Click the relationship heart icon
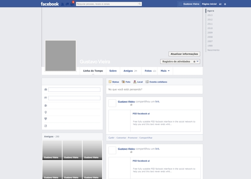This screenshot has height=179, width=251. click(46, 119)
